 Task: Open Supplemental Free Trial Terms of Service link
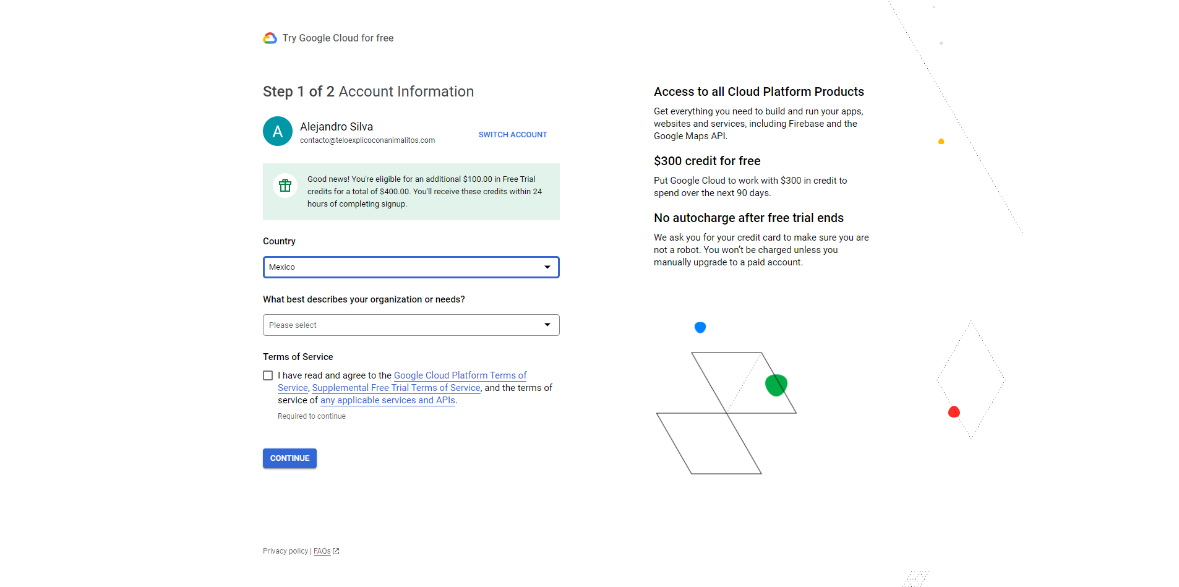396,388
